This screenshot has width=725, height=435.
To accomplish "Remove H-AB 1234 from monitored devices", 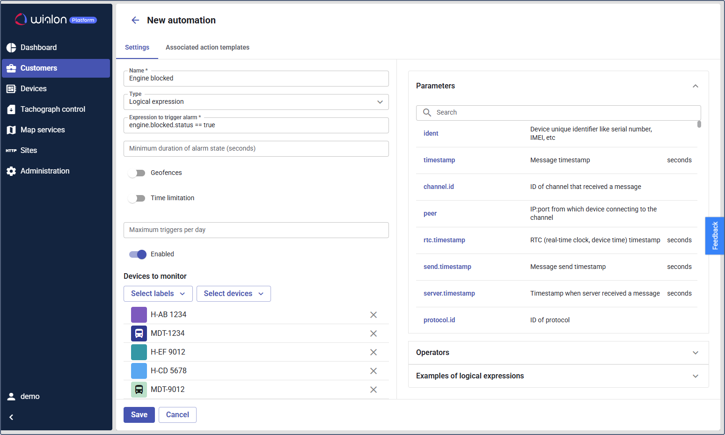I will coord(373,315).
